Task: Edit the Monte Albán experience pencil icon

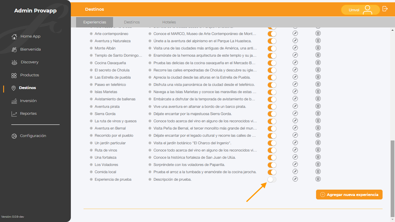Action: (295, 48)
